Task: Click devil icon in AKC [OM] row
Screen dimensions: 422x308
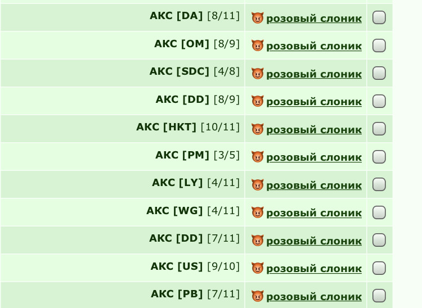Action: coord(257,46)
